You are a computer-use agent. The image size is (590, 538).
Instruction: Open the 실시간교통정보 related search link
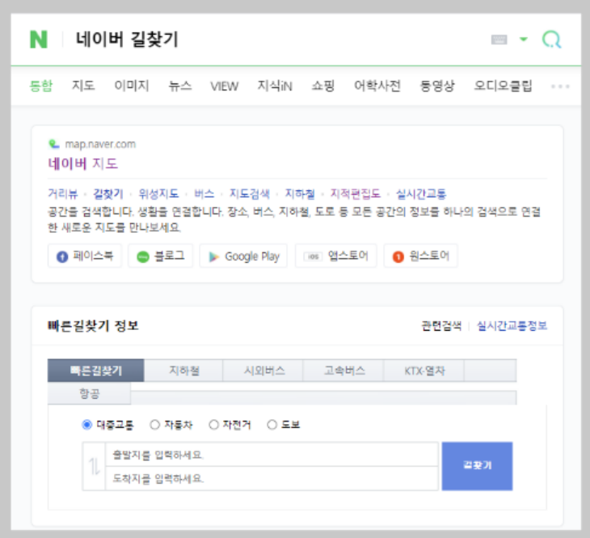512,325
